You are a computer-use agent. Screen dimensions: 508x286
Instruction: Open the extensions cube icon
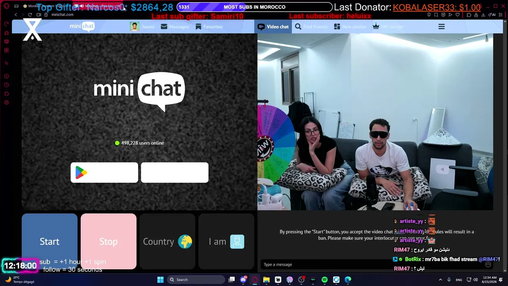pos(469,15)
